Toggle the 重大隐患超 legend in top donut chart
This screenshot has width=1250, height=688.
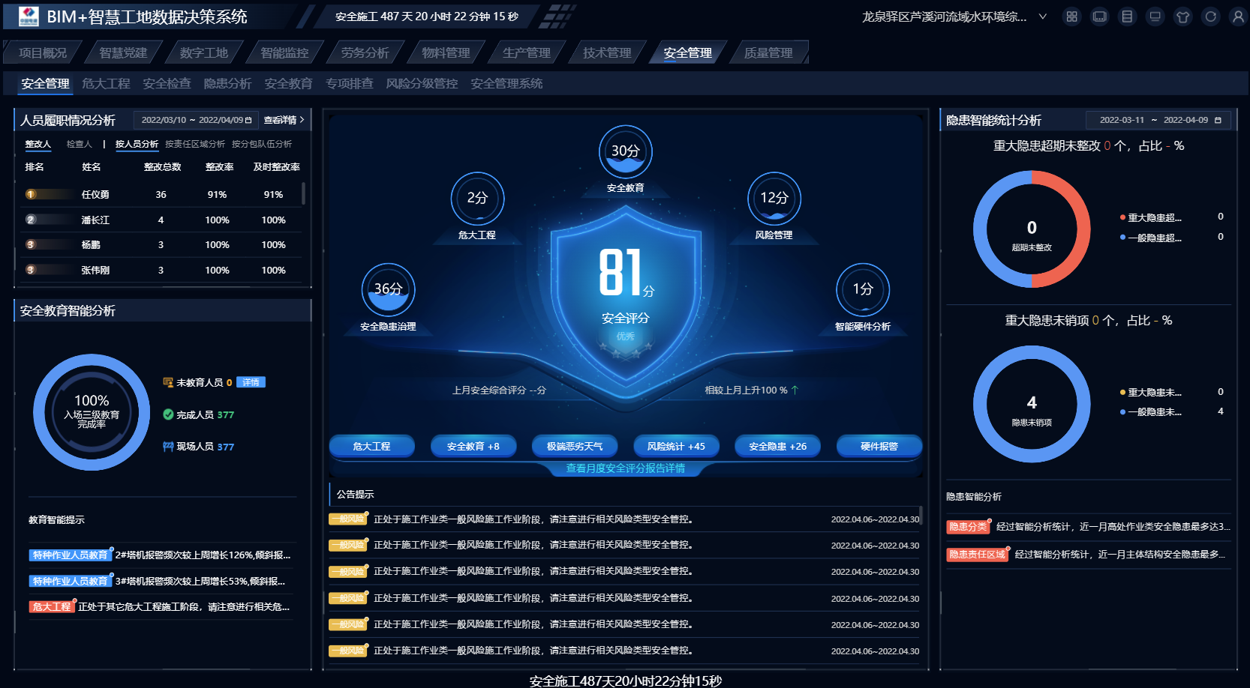(x=1153, y=217)
